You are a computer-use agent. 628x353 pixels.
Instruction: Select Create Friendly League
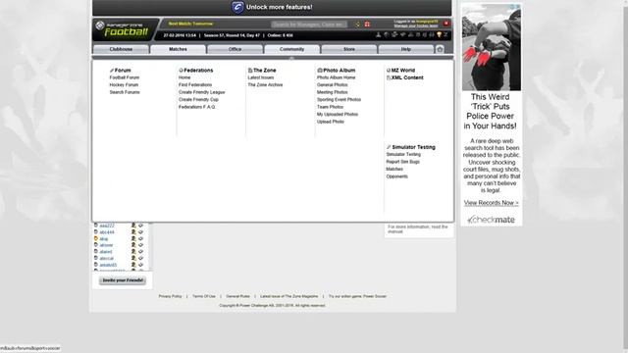pyautogui.click(x=202, y=92)
